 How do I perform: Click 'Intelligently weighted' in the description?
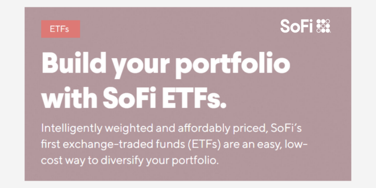(97, 129)
